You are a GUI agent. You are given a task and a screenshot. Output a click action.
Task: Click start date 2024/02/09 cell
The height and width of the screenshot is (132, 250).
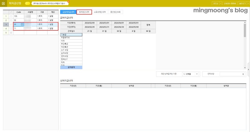tap(90, 23)
